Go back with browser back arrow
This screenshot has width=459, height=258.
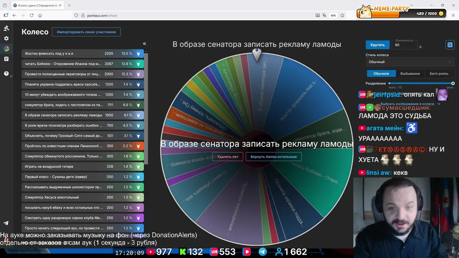(x=14, y=15)
